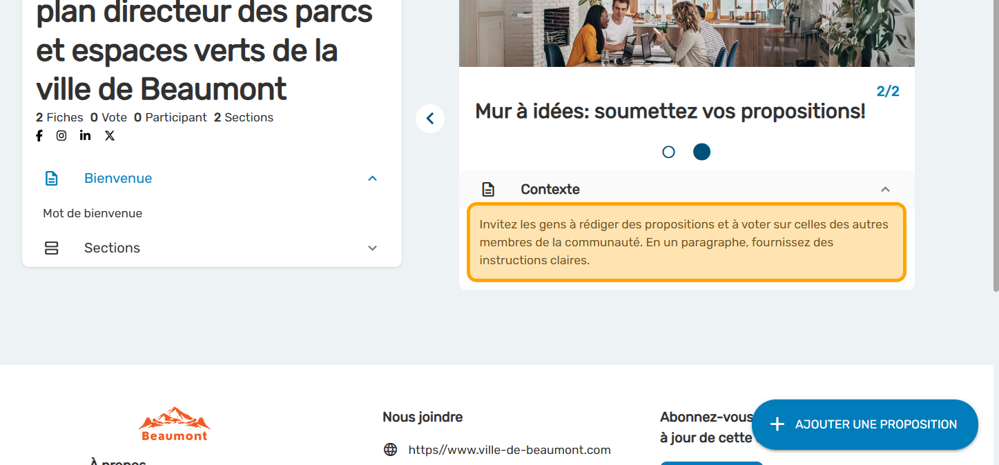The image size is (999, 465).
Task: Click the Instagram icon
Action: (x=61, y=136)
